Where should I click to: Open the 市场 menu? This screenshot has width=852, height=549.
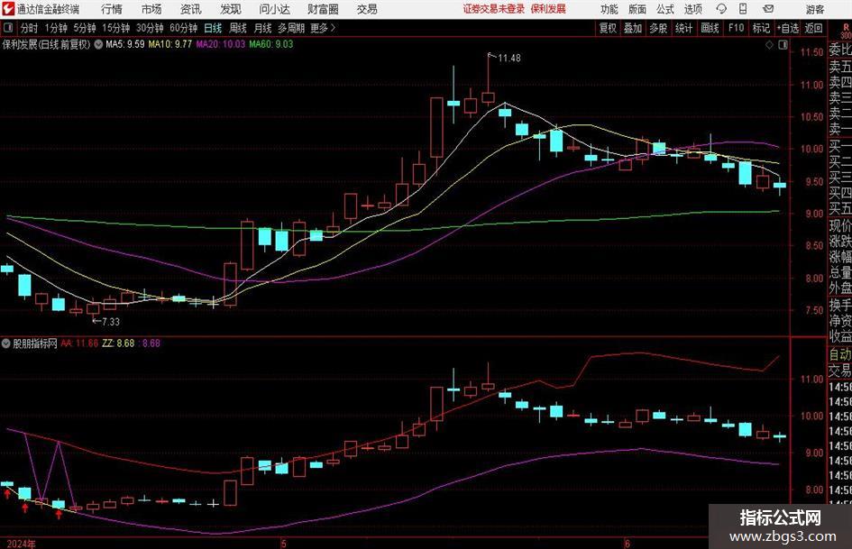pos(151,9)
